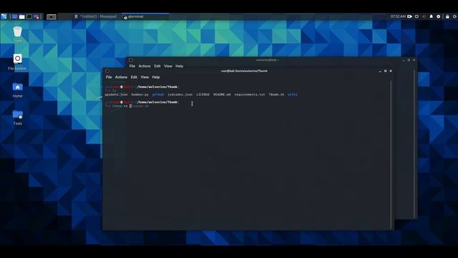Open Help menu in the back terminal window
The image size is (458, 258).
coord(180,66)
